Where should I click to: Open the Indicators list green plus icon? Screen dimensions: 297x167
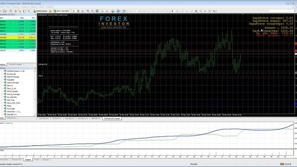pyautogui.click(x=112, y=11)
